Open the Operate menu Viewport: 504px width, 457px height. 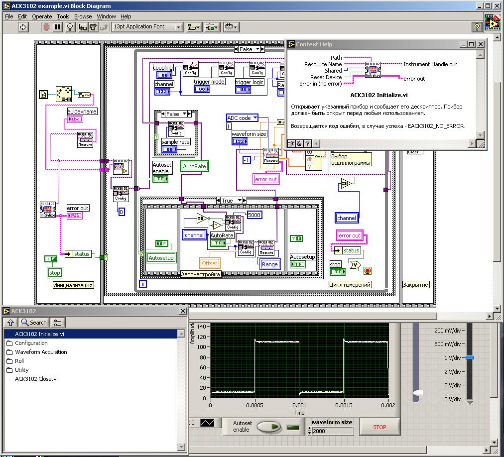[x=42, y=16]
